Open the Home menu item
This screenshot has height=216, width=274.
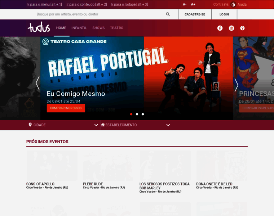coord(61,28)
